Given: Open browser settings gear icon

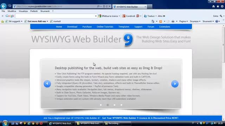Looking at the screenshot, I should pos(222,6).
